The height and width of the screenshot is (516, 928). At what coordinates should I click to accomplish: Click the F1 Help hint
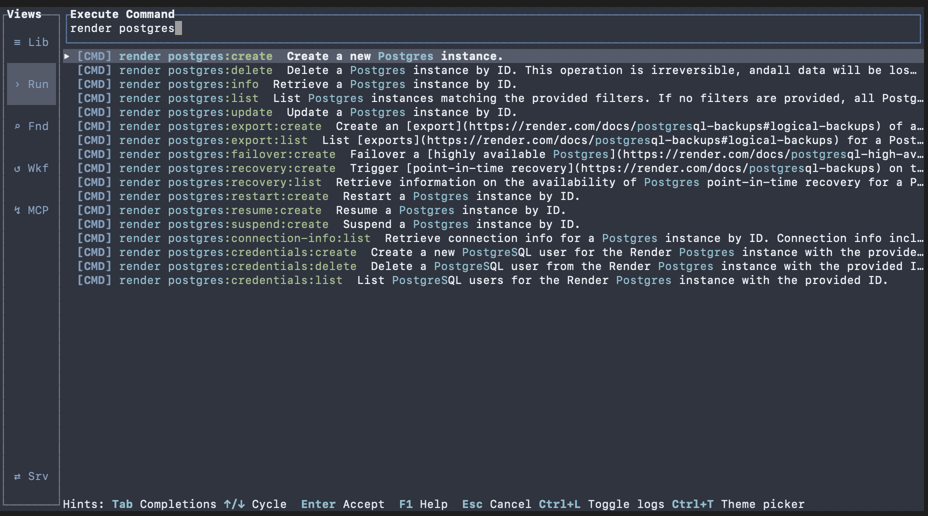coord(406,504)
